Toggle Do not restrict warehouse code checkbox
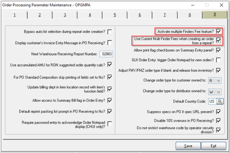 218,130
